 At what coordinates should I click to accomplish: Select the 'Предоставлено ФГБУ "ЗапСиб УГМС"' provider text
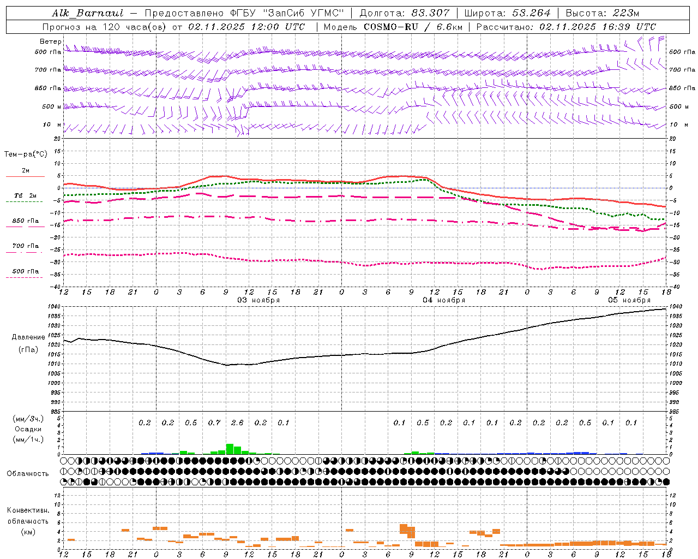click(244, 13)
